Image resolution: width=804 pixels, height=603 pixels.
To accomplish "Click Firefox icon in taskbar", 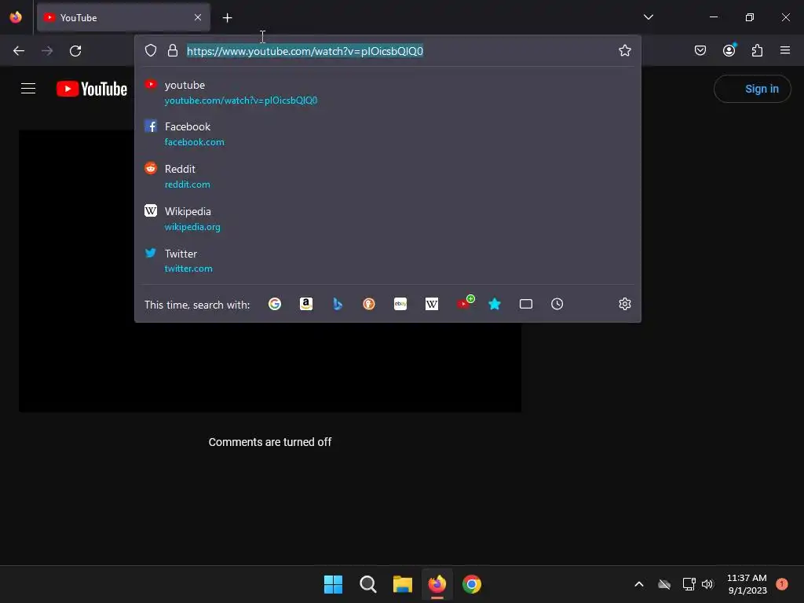I will click(437, 584).
